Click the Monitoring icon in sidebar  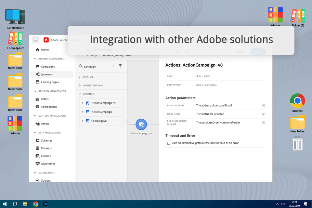coord(37,163)
